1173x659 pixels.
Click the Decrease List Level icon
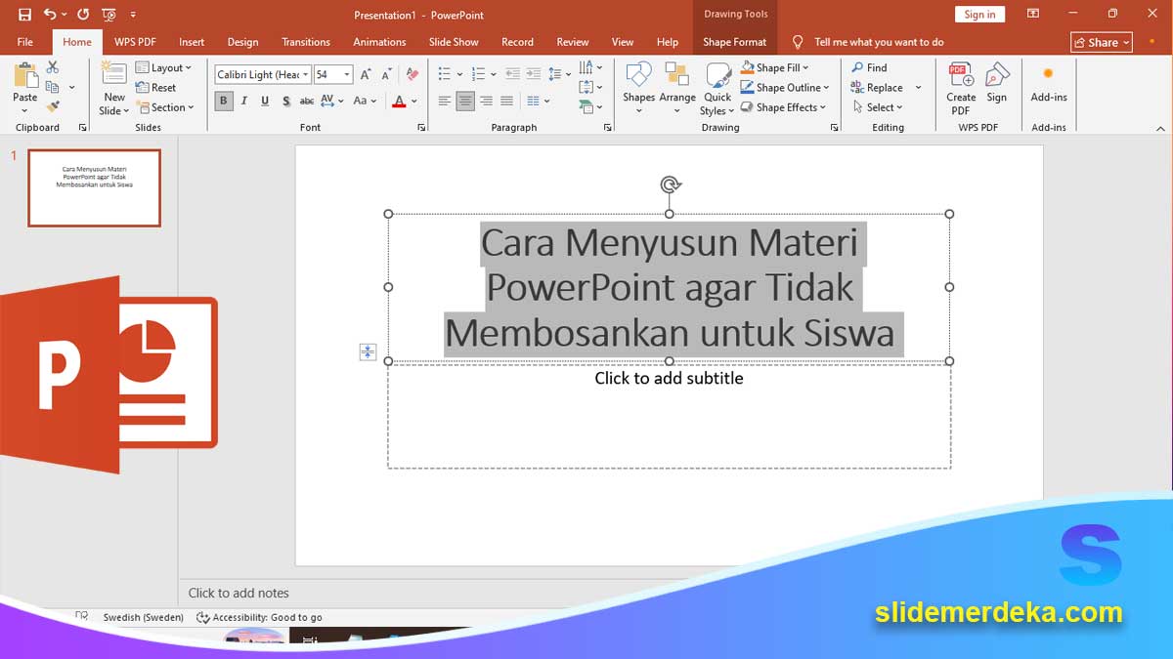512,74
